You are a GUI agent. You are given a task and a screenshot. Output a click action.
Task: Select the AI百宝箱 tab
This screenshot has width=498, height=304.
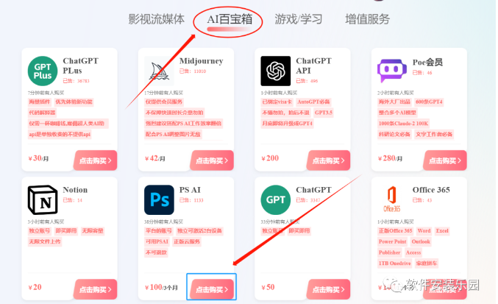(230, 19)
